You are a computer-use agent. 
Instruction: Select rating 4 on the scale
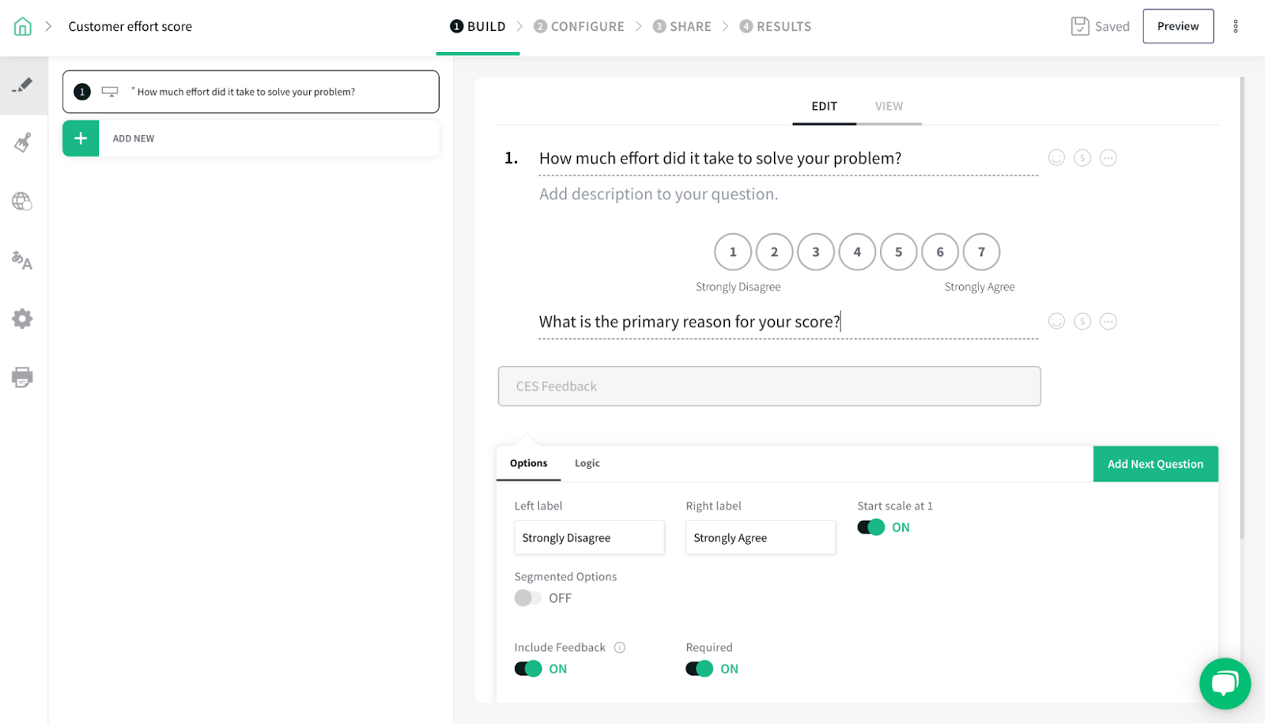[857, 252]
